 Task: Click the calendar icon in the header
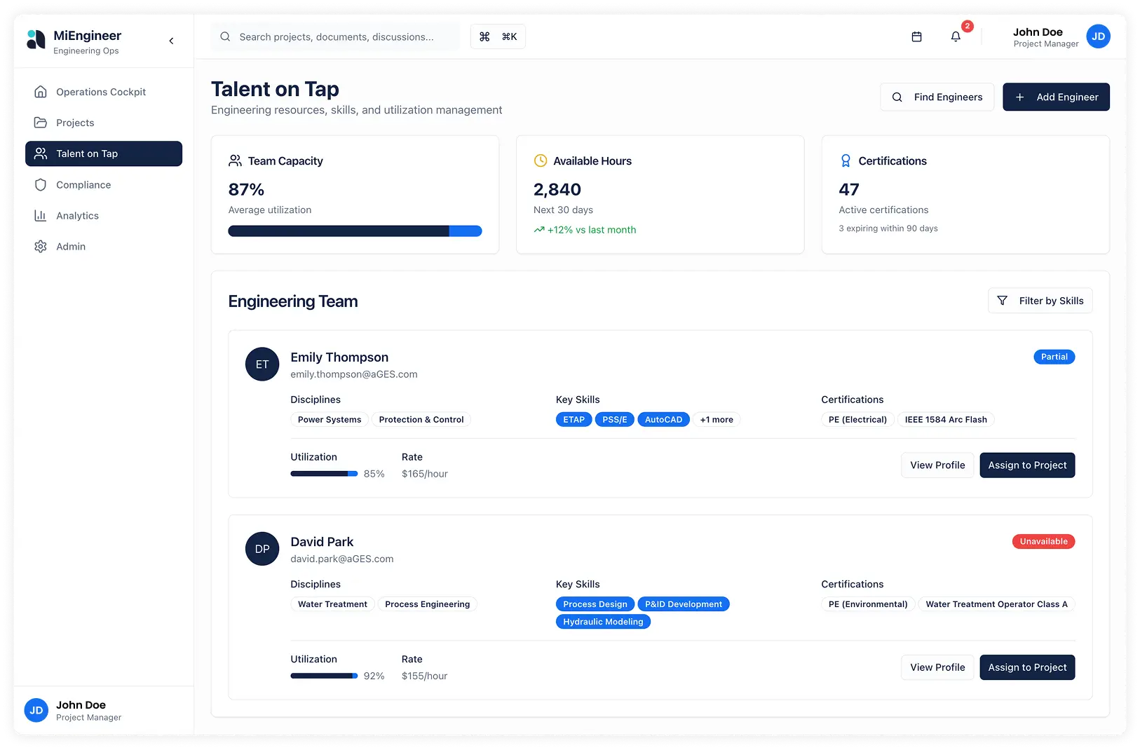pos(916,36)
